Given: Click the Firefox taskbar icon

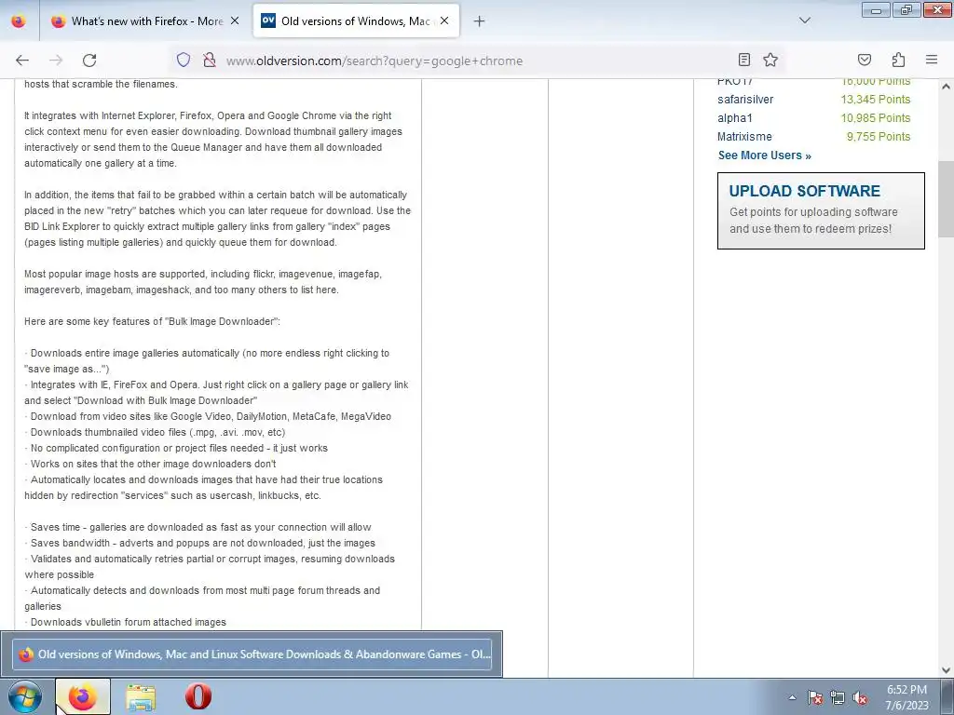Looking at the screenshot, I should [x=83, y=696].
